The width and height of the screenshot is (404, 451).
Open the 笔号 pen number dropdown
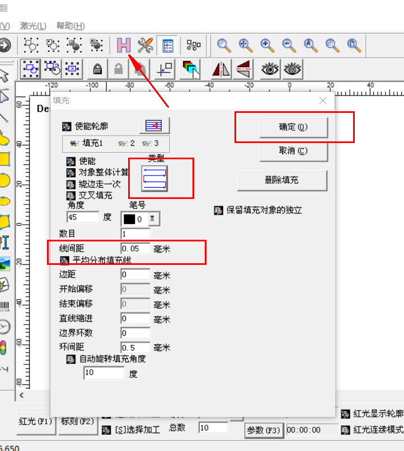153,219
